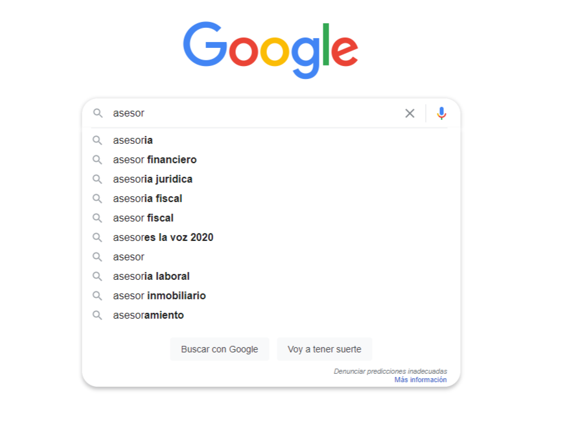Select the plain 'asesor' suggestion in list
The height and width of the screenshot is (425, 567).
[x=128, y=257]
